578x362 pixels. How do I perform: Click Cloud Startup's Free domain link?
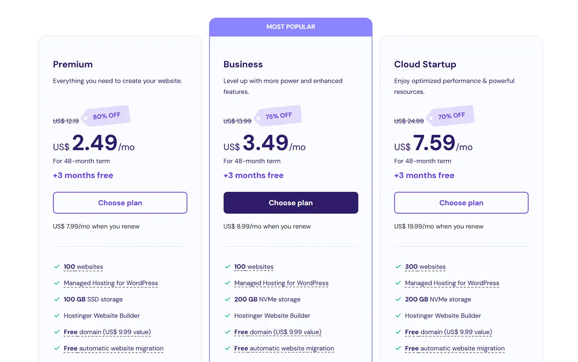point(448,332)
